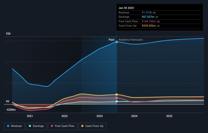Select the Earnings data point marker
208x133 pixels.
click(117, 101)
